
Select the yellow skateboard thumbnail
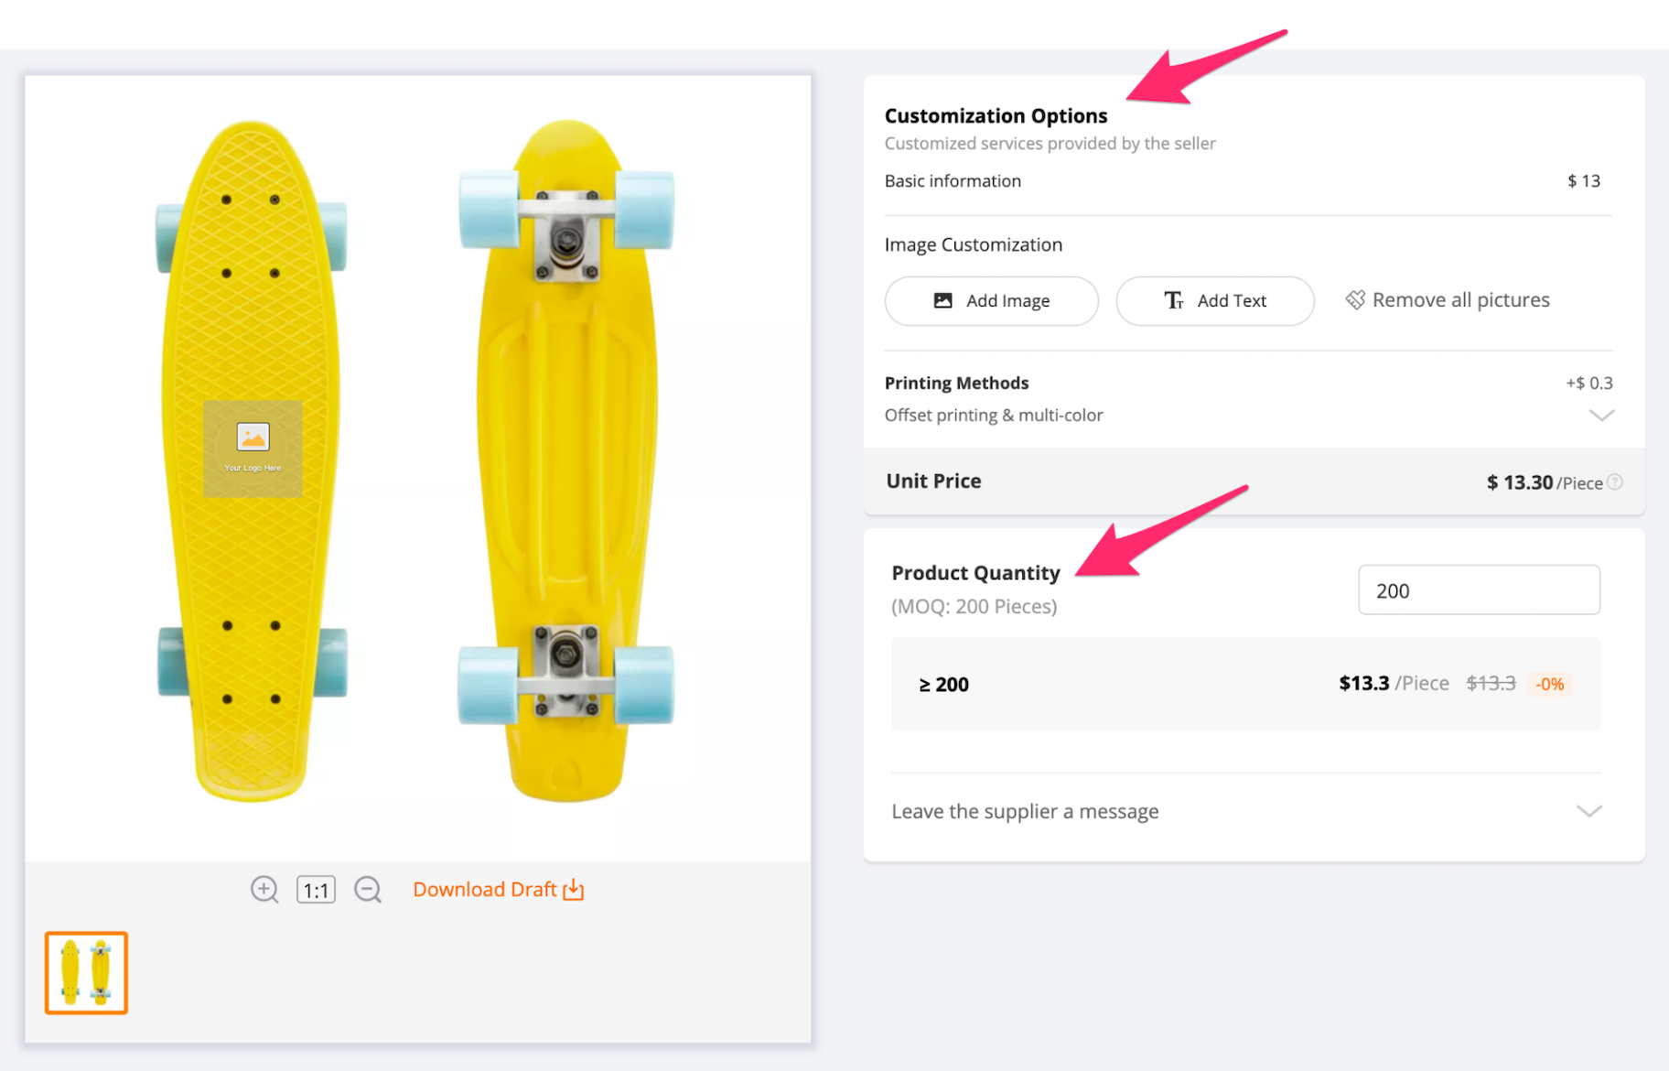click(x=86, y=972)
